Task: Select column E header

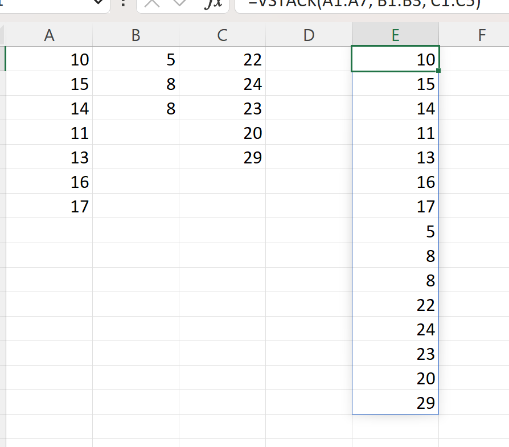Action: [395, 35]
